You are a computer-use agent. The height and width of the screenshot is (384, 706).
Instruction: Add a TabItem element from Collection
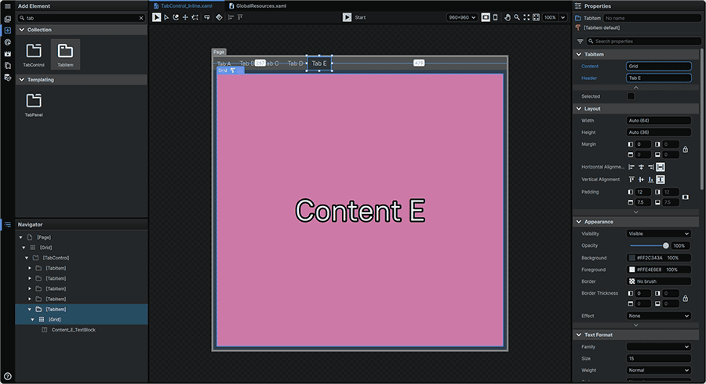tap(65, 54)
